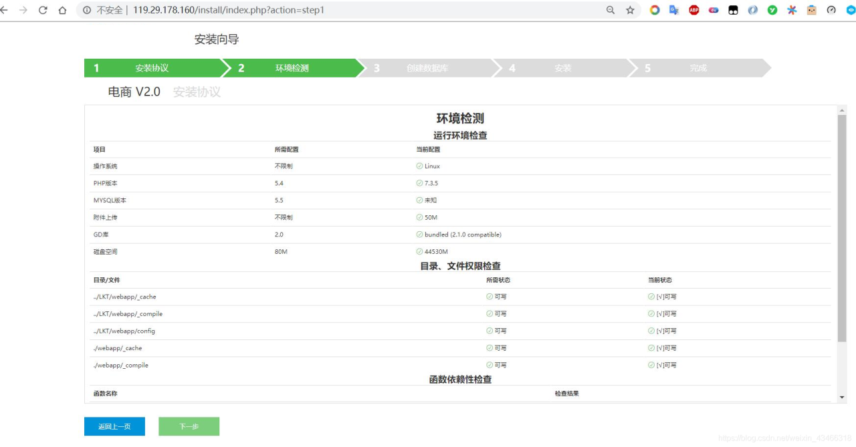Open the Google Translate extension icon

673,10
